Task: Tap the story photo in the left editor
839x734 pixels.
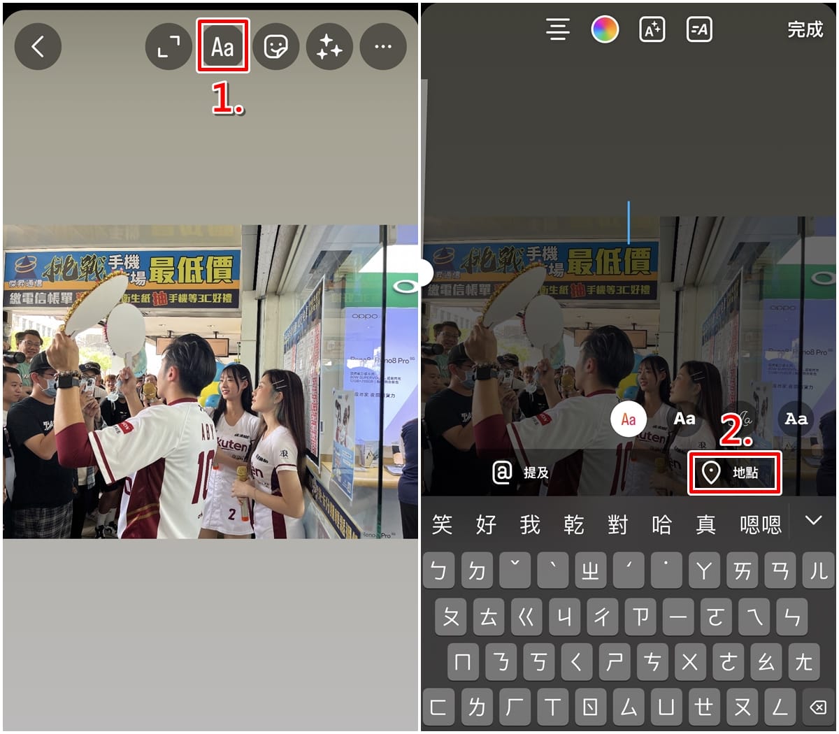Action: [x=210, y=382]
